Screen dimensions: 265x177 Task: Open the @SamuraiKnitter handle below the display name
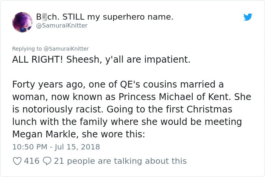[x=62, y=26]
